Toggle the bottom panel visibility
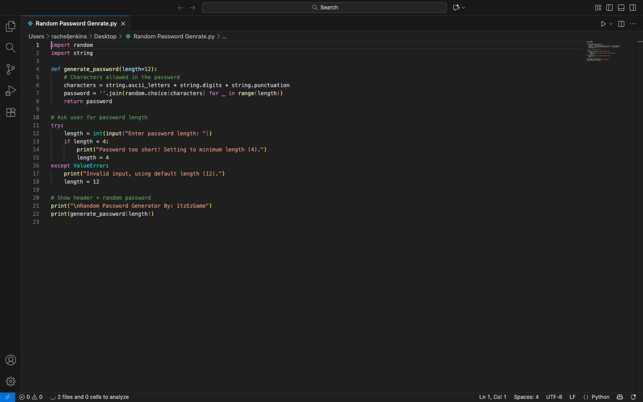The image size is (643, 402). pos(621,8)
